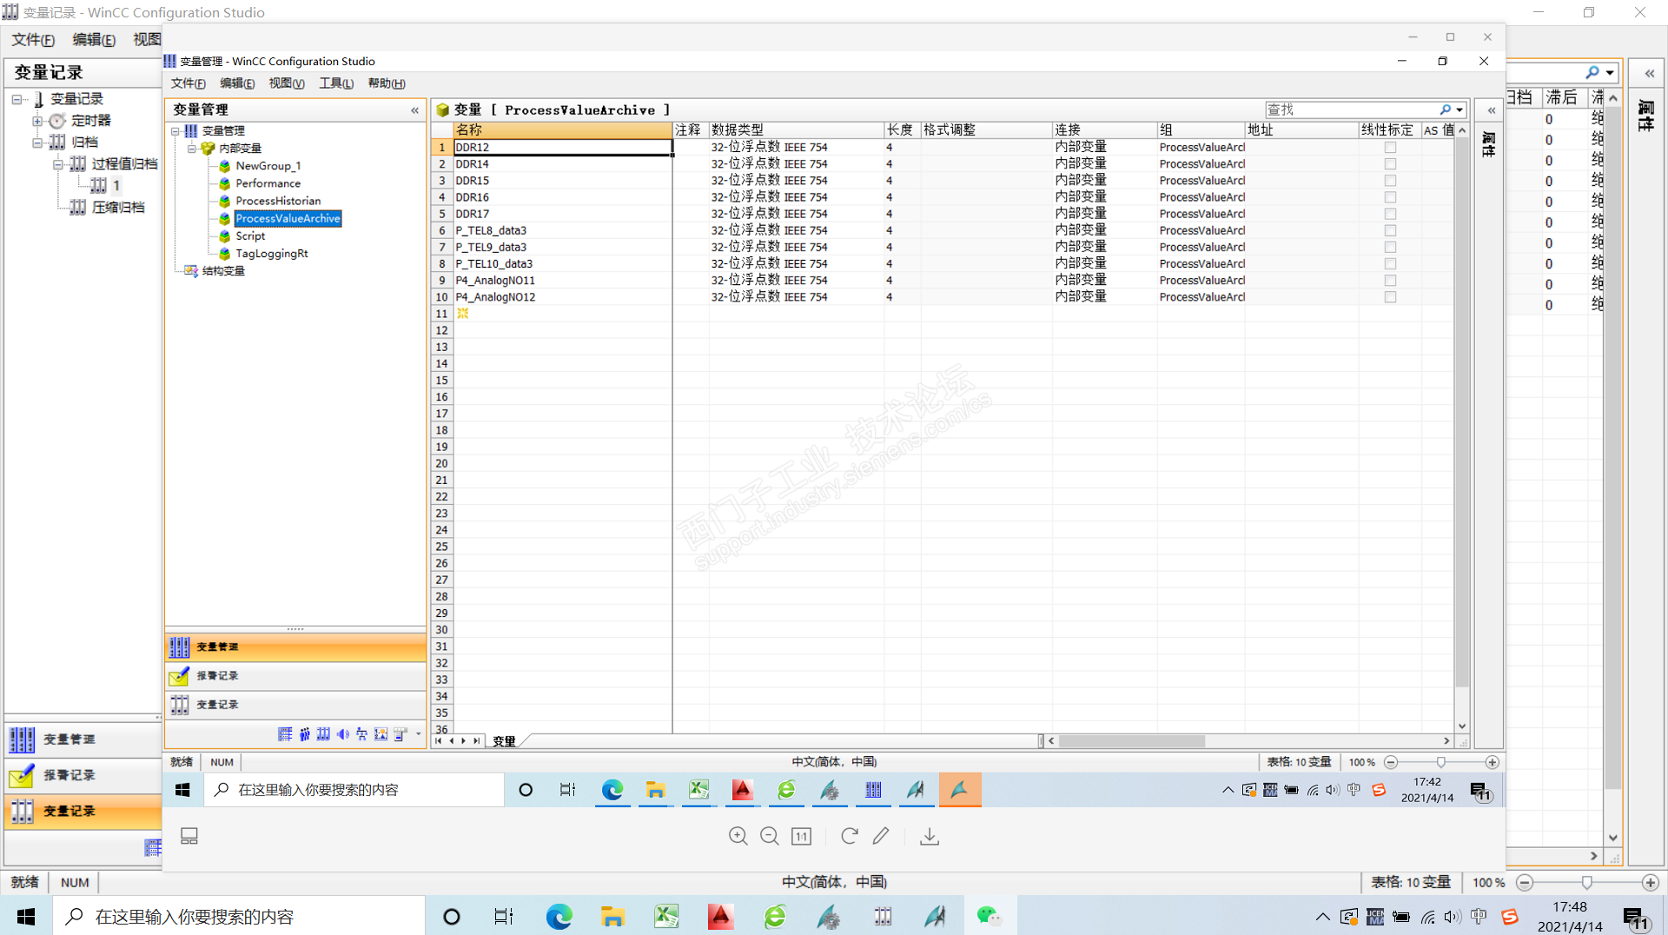
Task: Increase zoom with outer status bar plus
Action: point(1650,882)
